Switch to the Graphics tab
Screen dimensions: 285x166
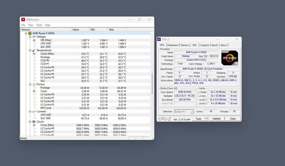pos(205,45)
